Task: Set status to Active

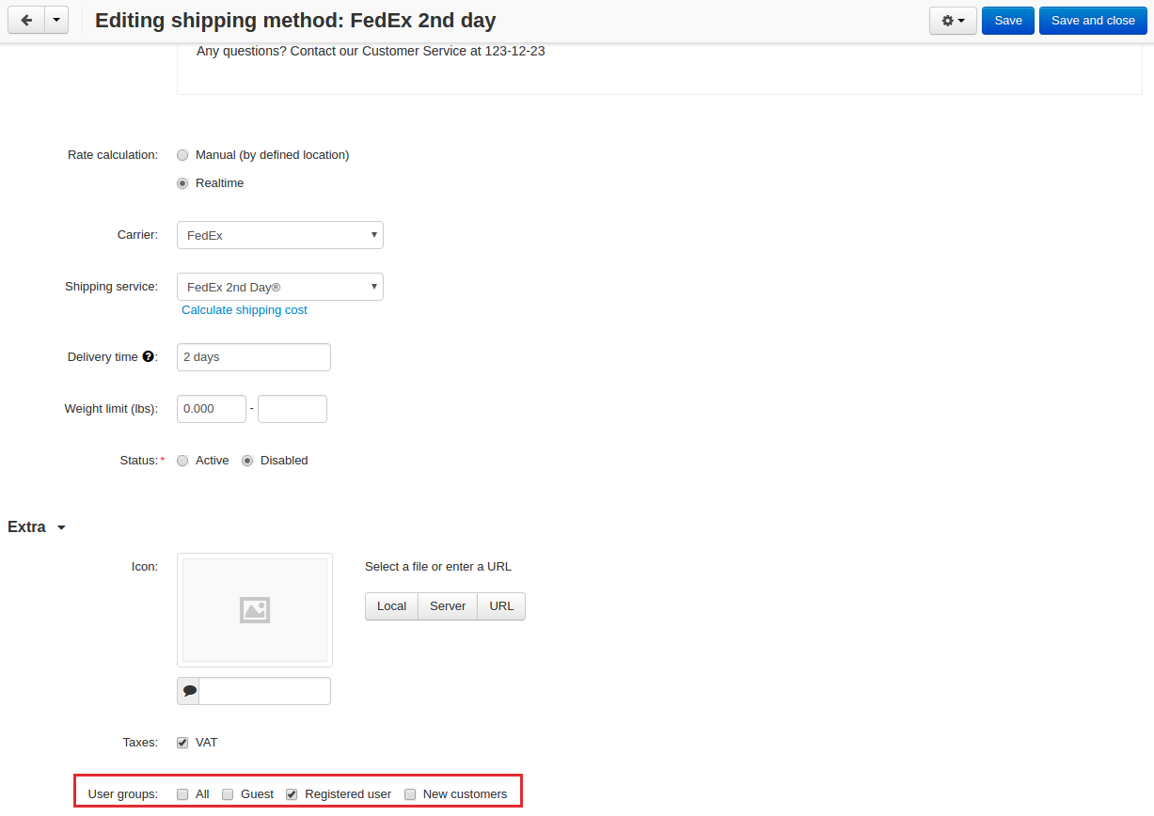Action: point(182,461)
